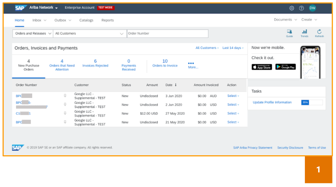Open the Last 14 days filter
Image resolution: width=336 pixels, height=187 pixels.
(233, 48)
